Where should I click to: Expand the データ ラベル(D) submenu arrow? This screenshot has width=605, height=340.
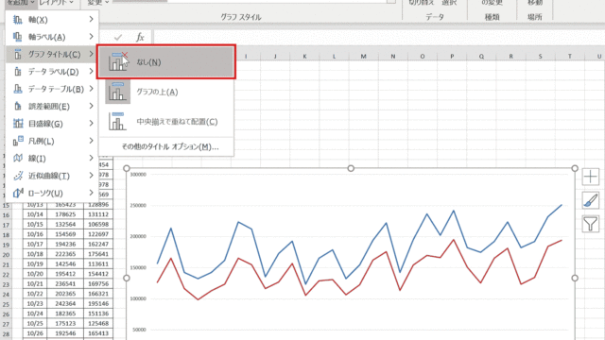tap(91, 72)
